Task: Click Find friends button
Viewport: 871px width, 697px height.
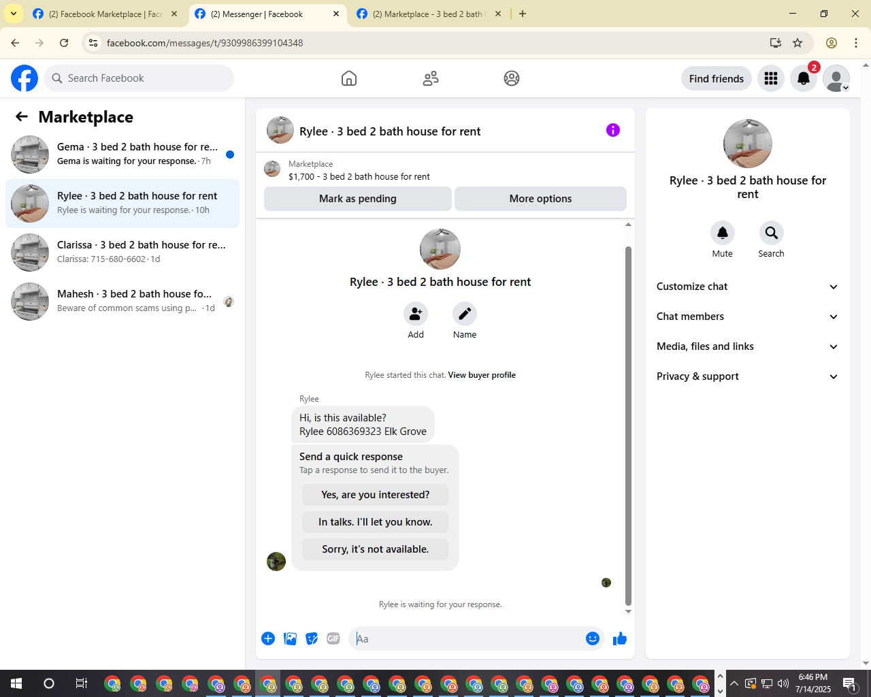Action: [717, 78]
